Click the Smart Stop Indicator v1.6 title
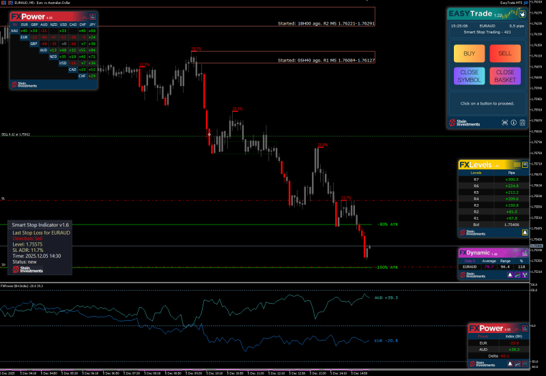The height and width of the screenshot is (376, 546). pyautogui.click(x=40, y=225)
